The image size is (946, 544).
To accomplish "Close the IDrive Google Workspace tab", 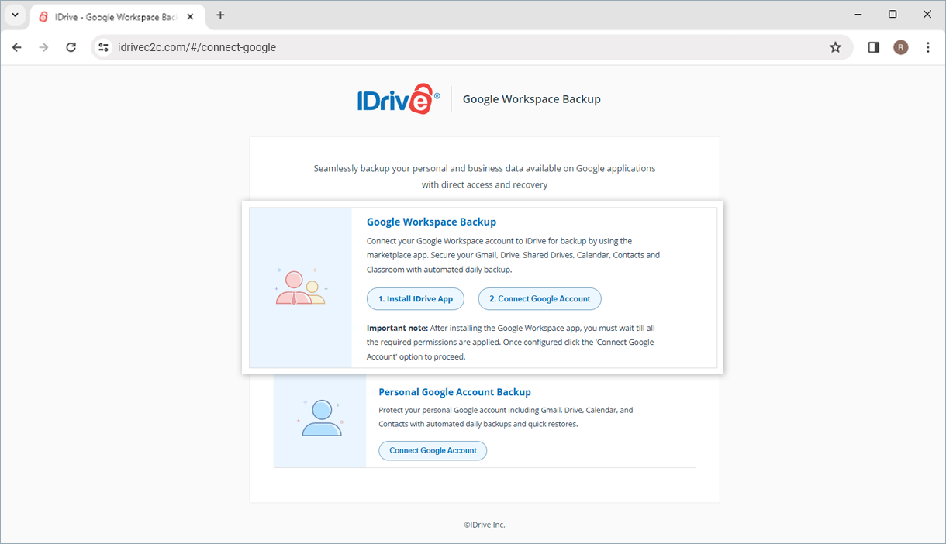I will (190, 16).
